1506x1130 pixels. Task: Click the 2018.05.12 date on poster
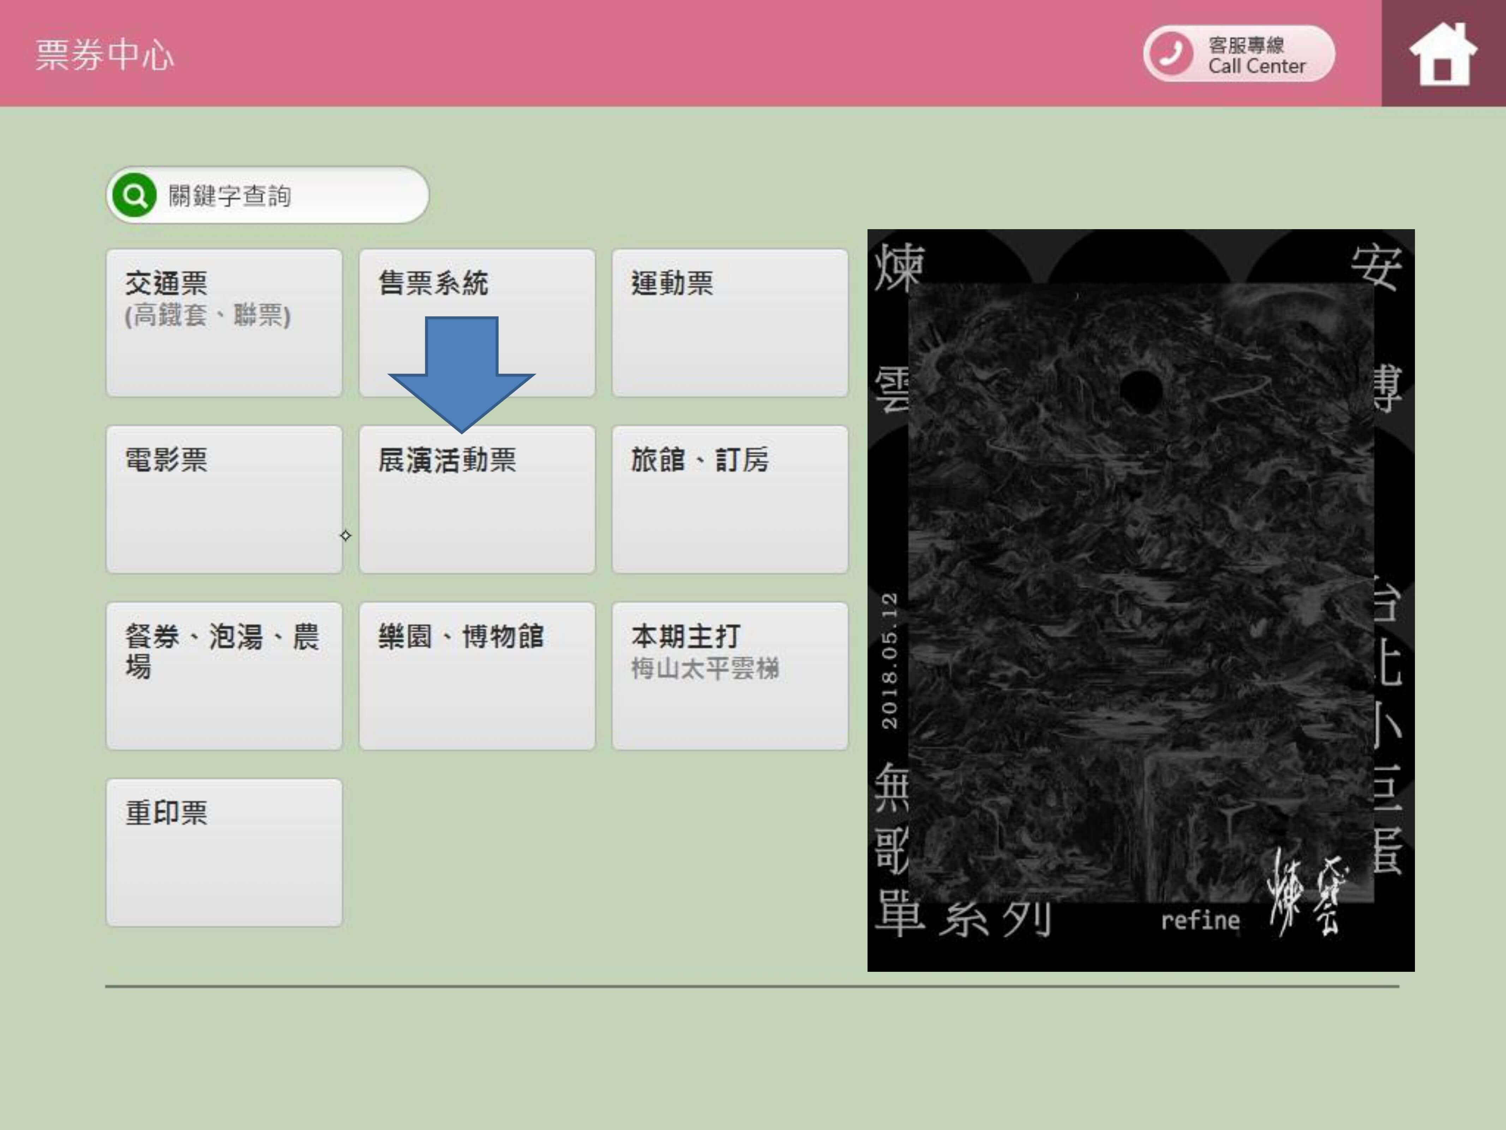pyautogui.click(x=889, y=661)
